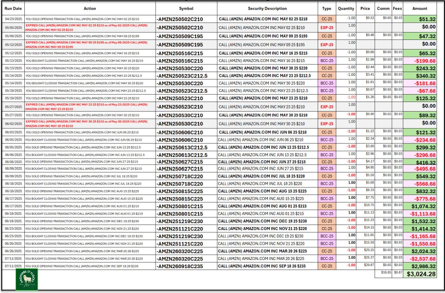445x293 pixels.
Task: Click the Action column header
Action: coord(90,8)
